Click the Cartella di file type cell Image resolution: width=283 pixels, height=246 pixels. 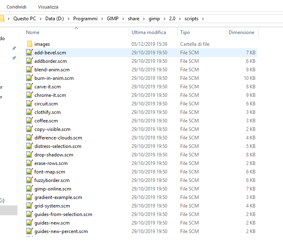pyautogui.click(x=195, y=44)
